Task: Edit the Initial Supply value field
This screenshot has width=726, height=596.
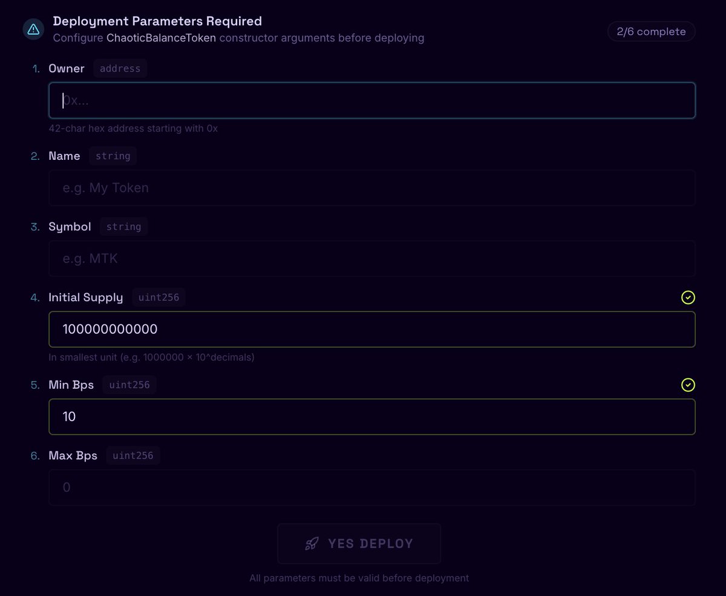Action: 372,329
